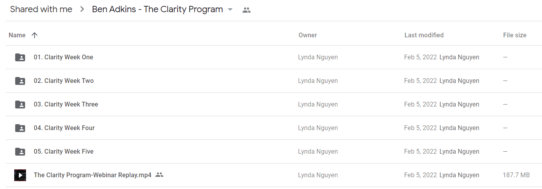Image resolution: width=542 pixels, height=189 pixels.
Task: Open the 01. Clarity Week One folder icon
Action: 20,57
